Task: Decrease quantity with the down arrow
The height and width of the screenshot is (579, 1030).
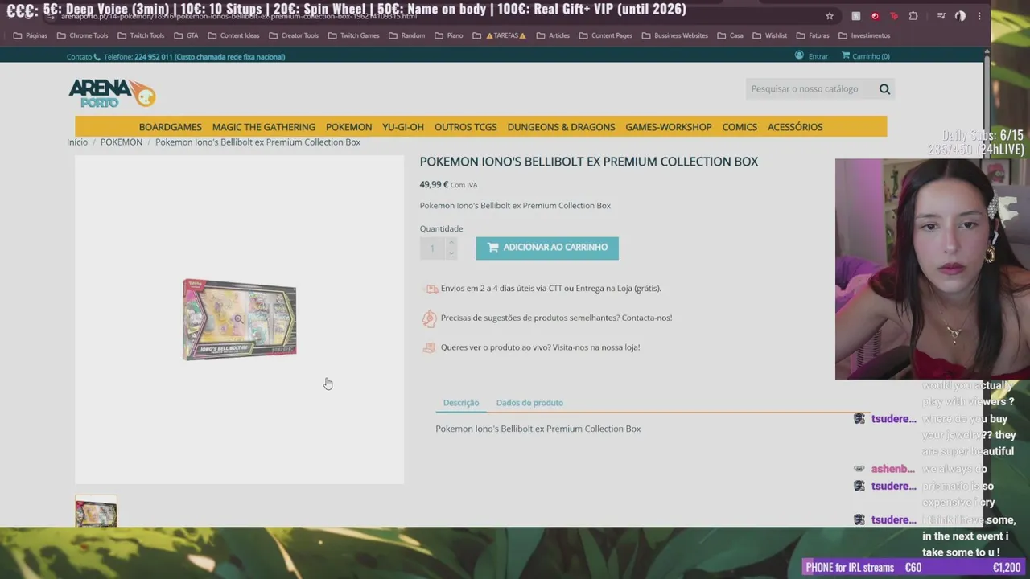Action: click(x=451, y=253)
